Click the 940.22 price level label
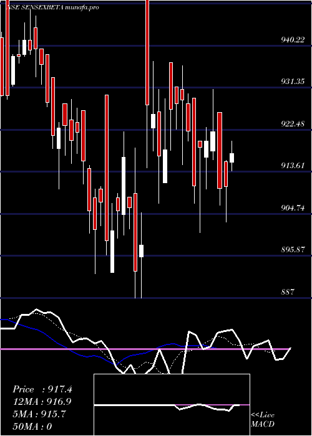The height and width of the screenshot is (436, 312). point(293,40)
